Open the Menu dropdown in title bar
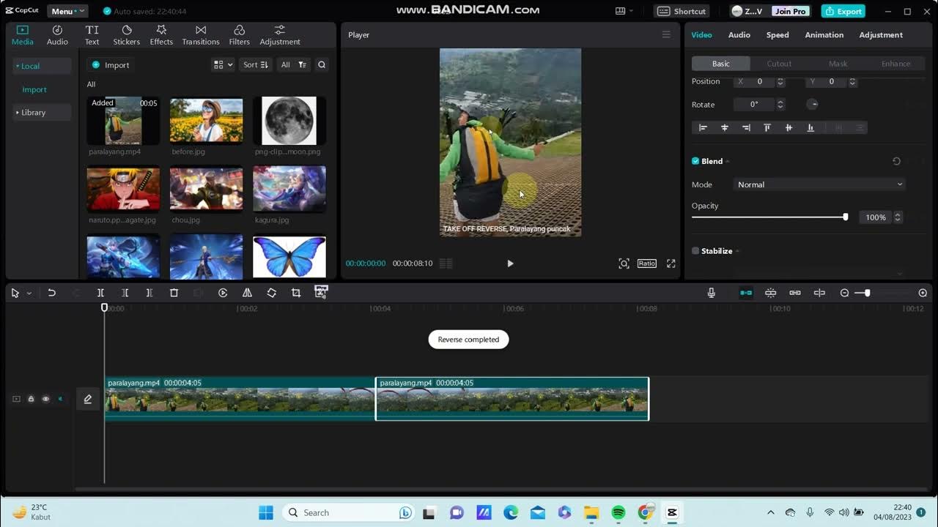Image resolution: width=938 pixels, height=527 pixels. pyautogui.click(x=67, y=11)
